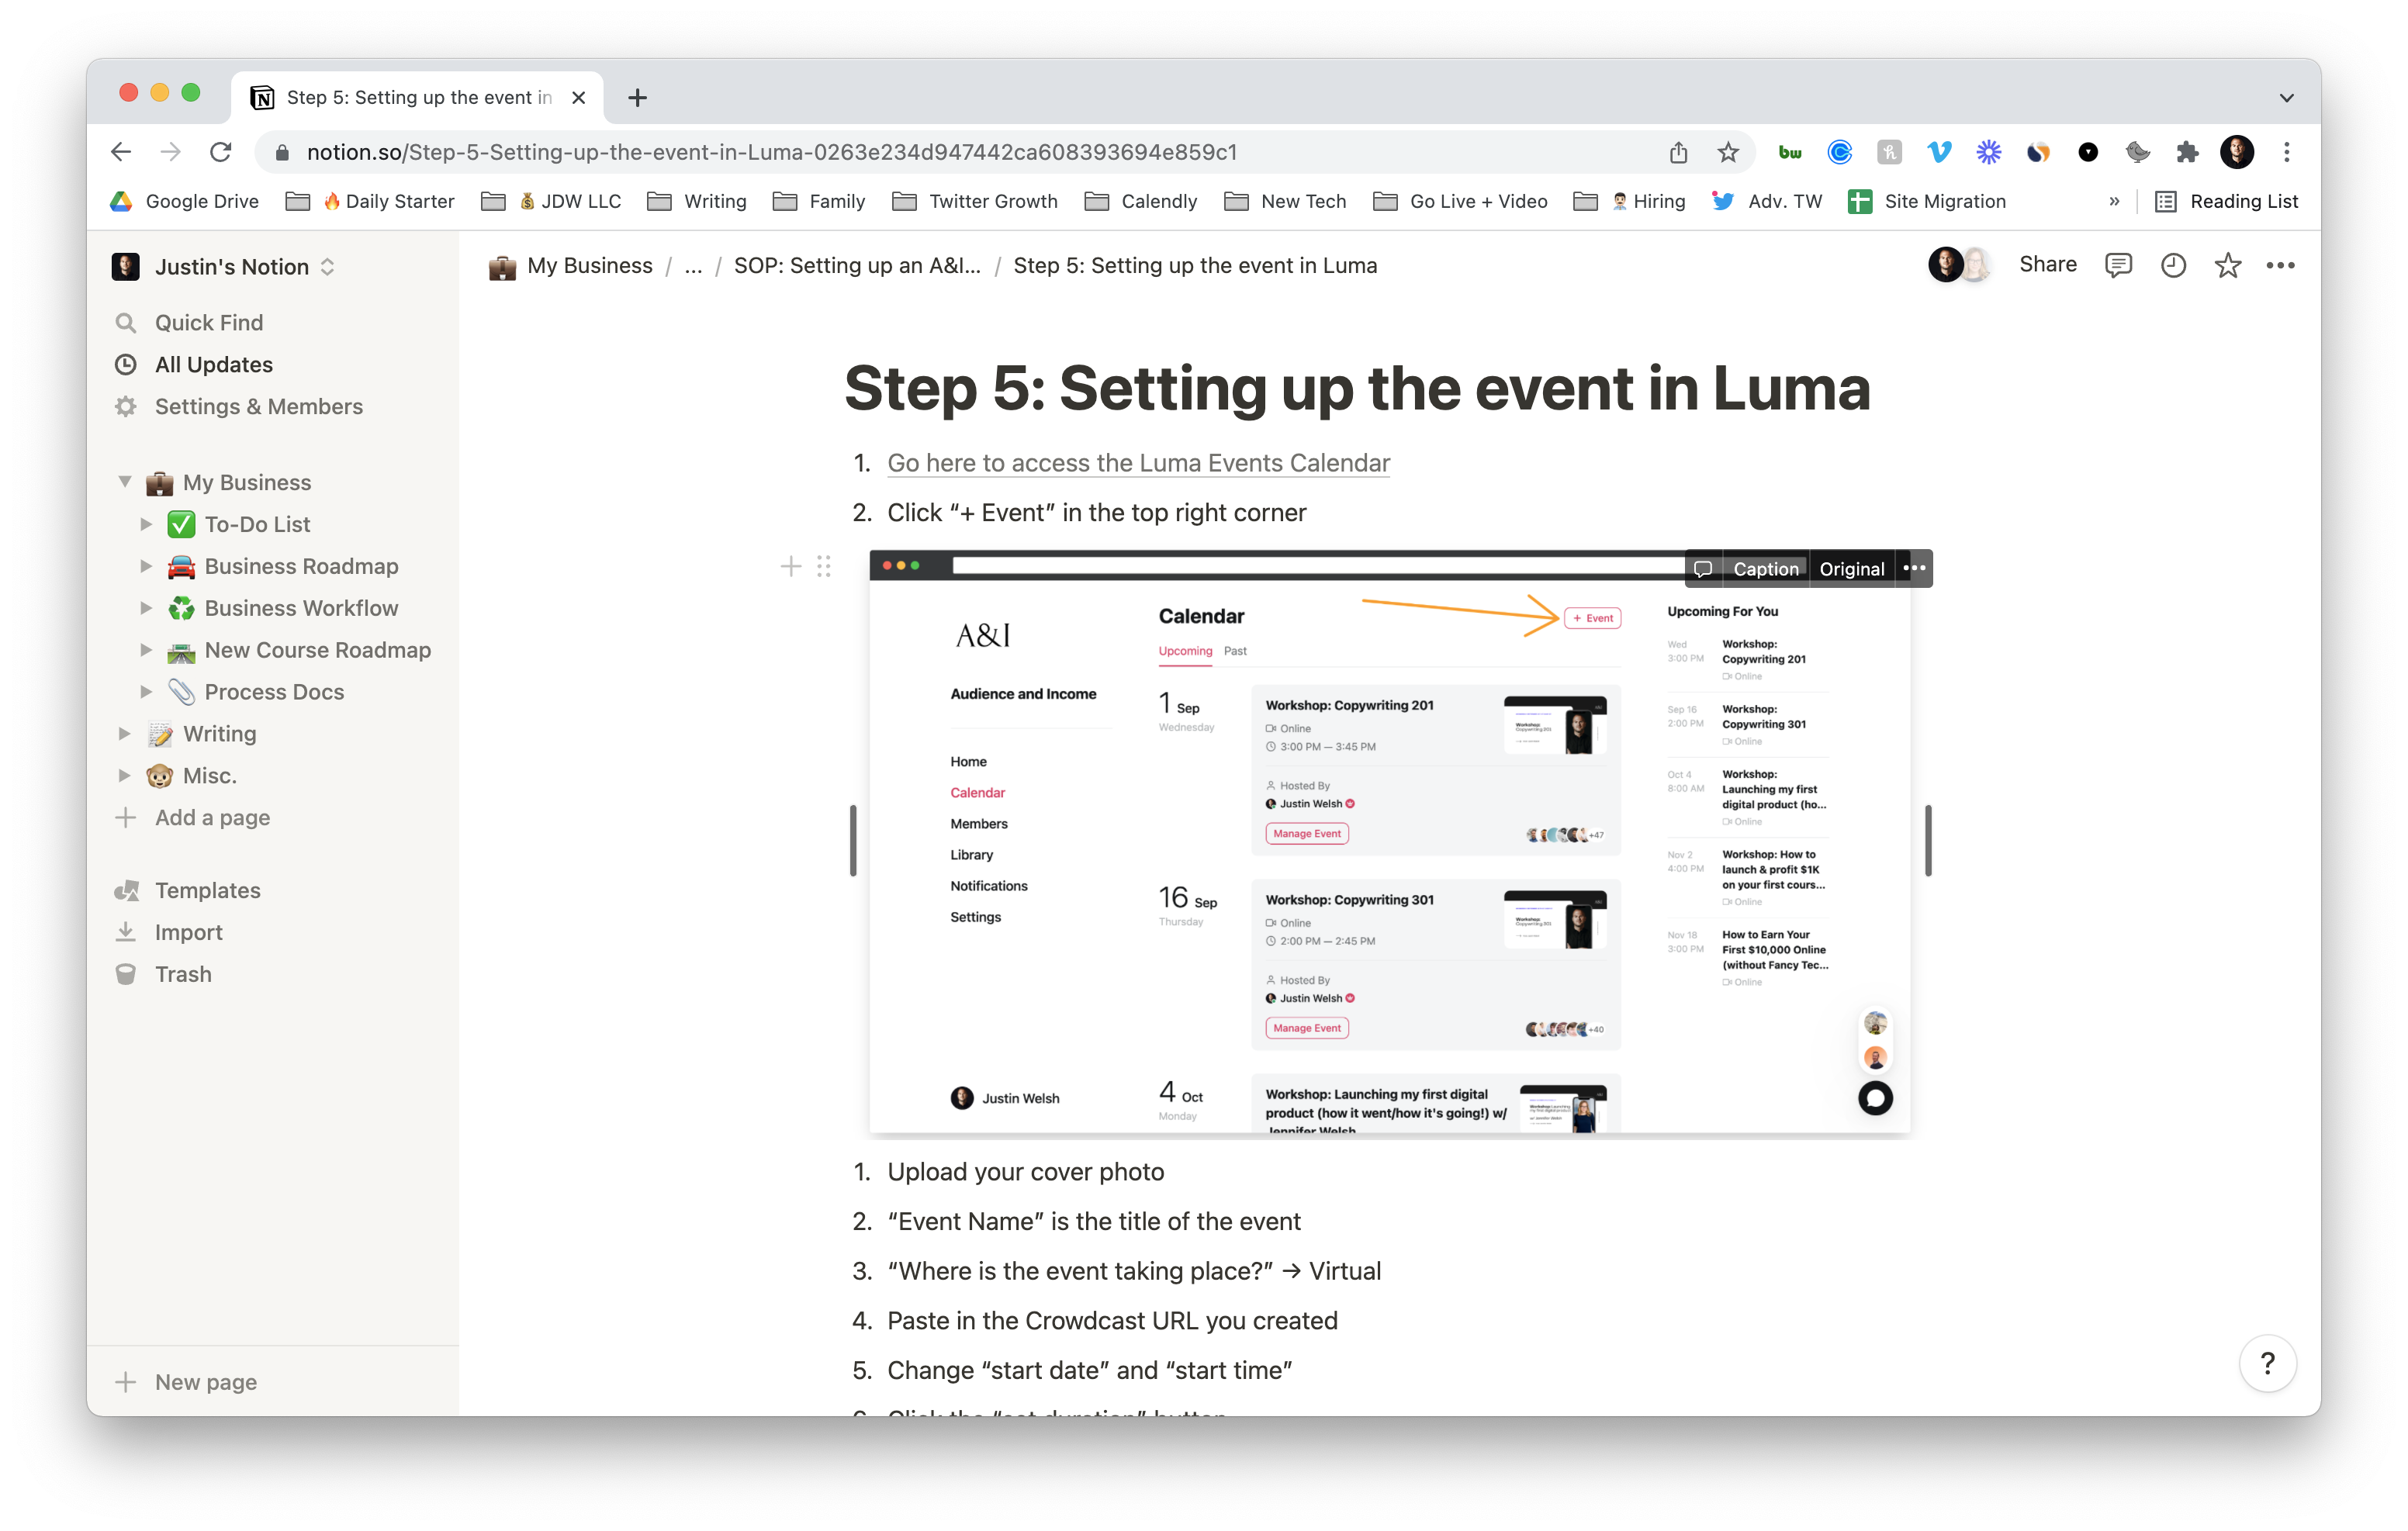The height and width of the screenshot is (1531, 2408).
Task: Click the block drag handle icon
Action: point(823,567)
